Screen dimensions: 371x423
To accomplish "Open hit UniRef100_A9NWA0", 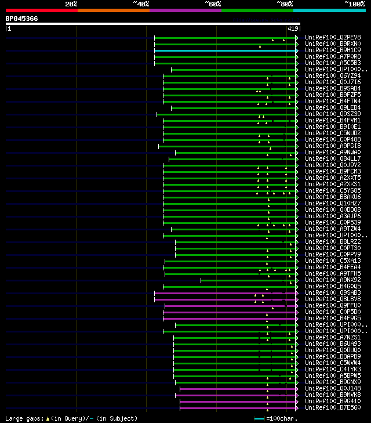I will click(x=333, y=152).
